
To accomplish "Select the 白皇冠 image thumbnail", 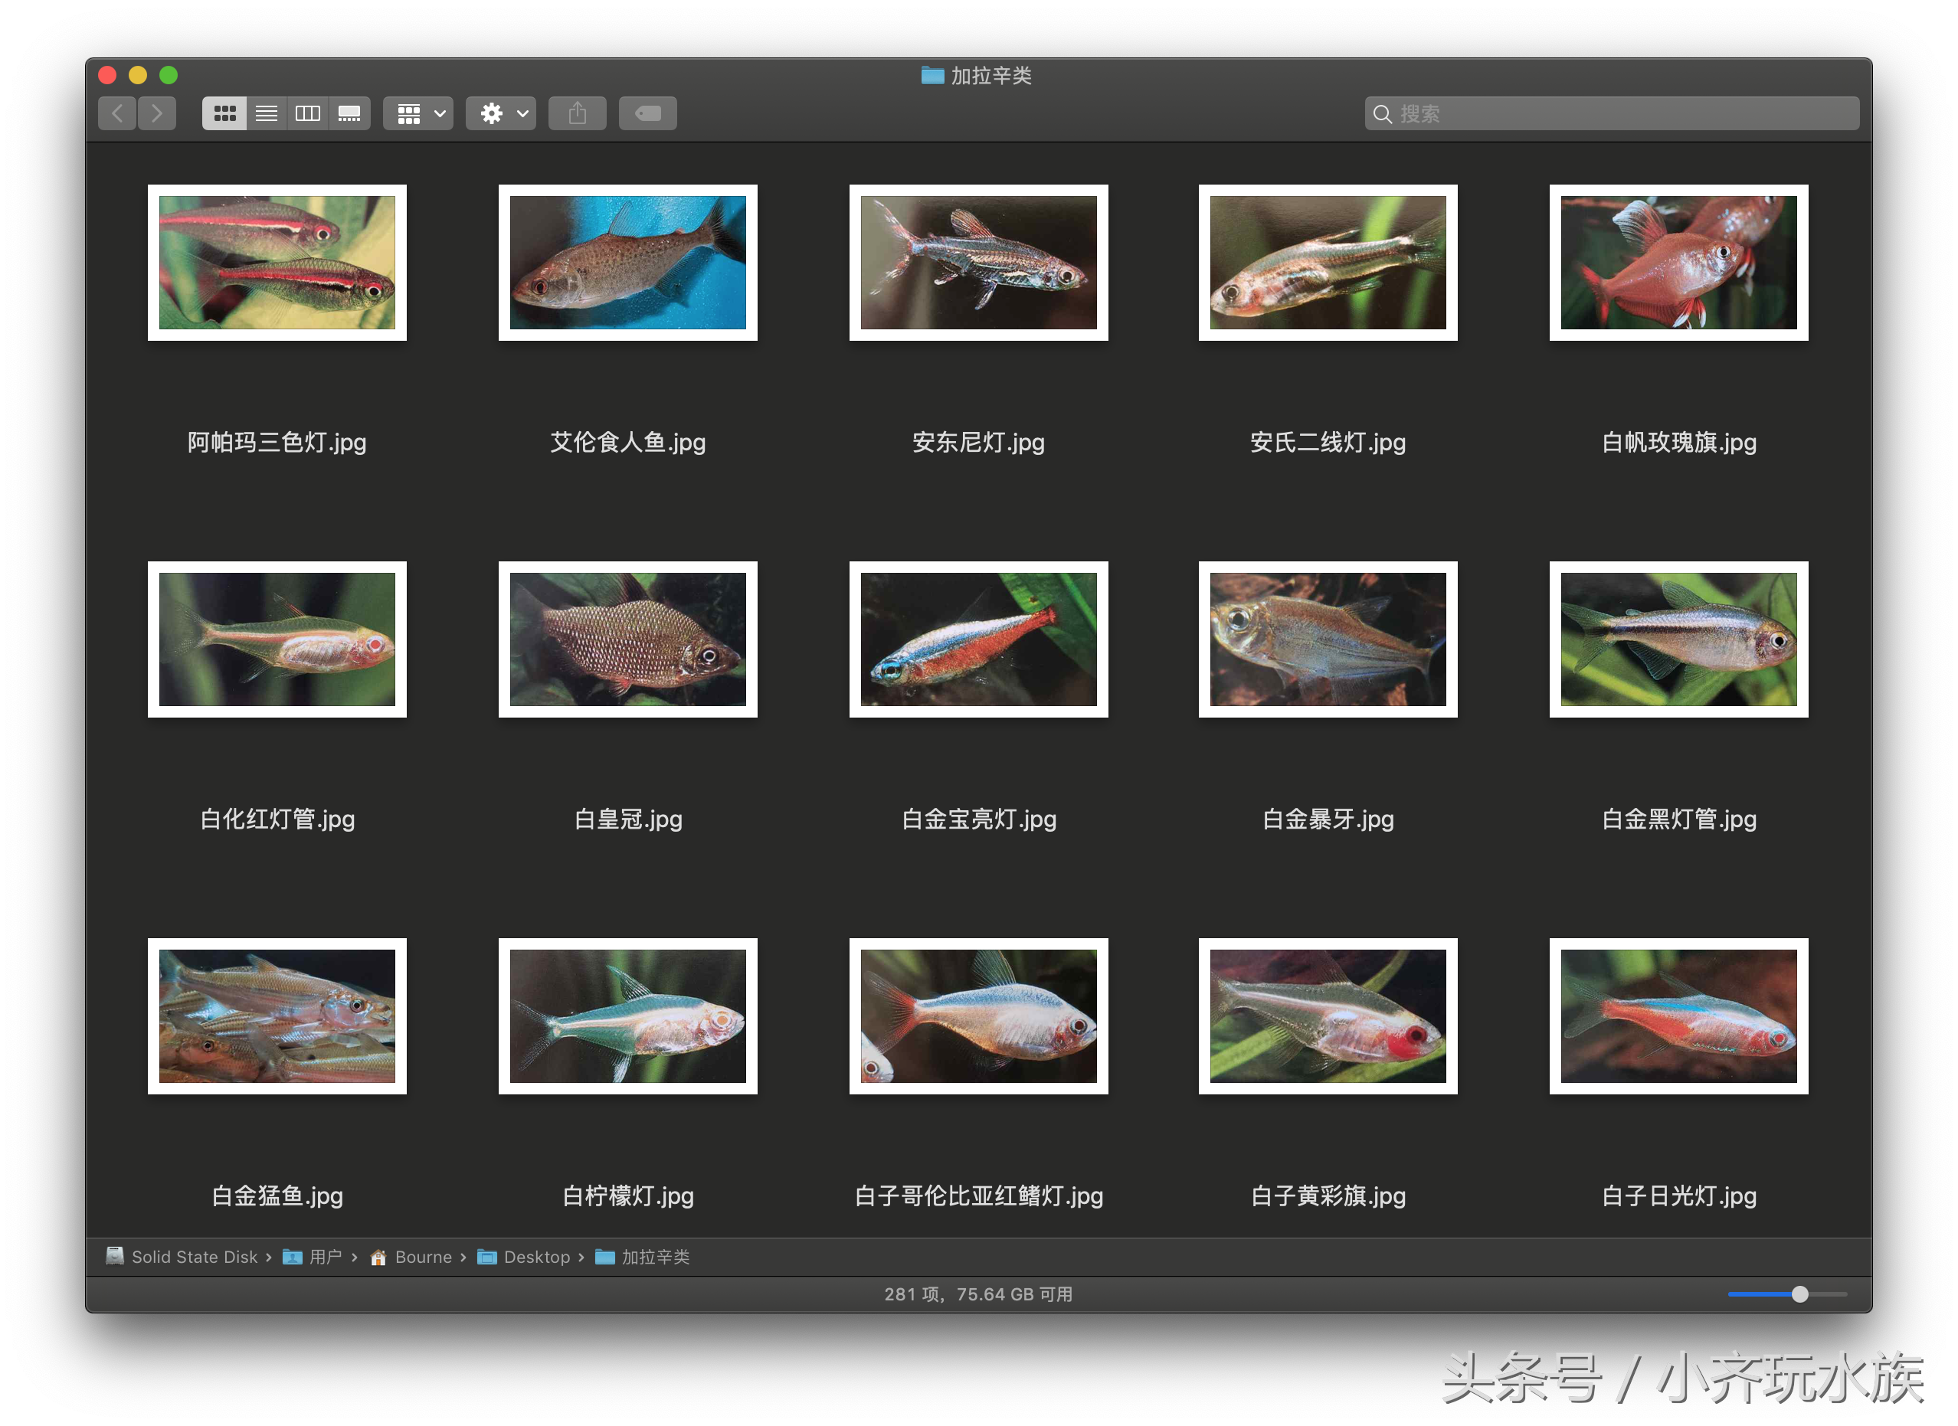I will [x=627, y=639].
